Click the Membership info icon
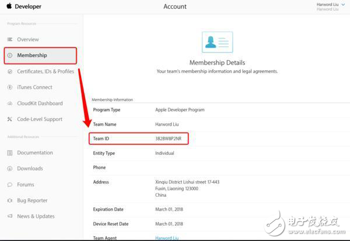 [10, 55]
